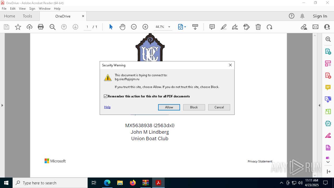The image size is (334, 188).
Task: Go to next page arrow
Action: click(x=75, y=27)
